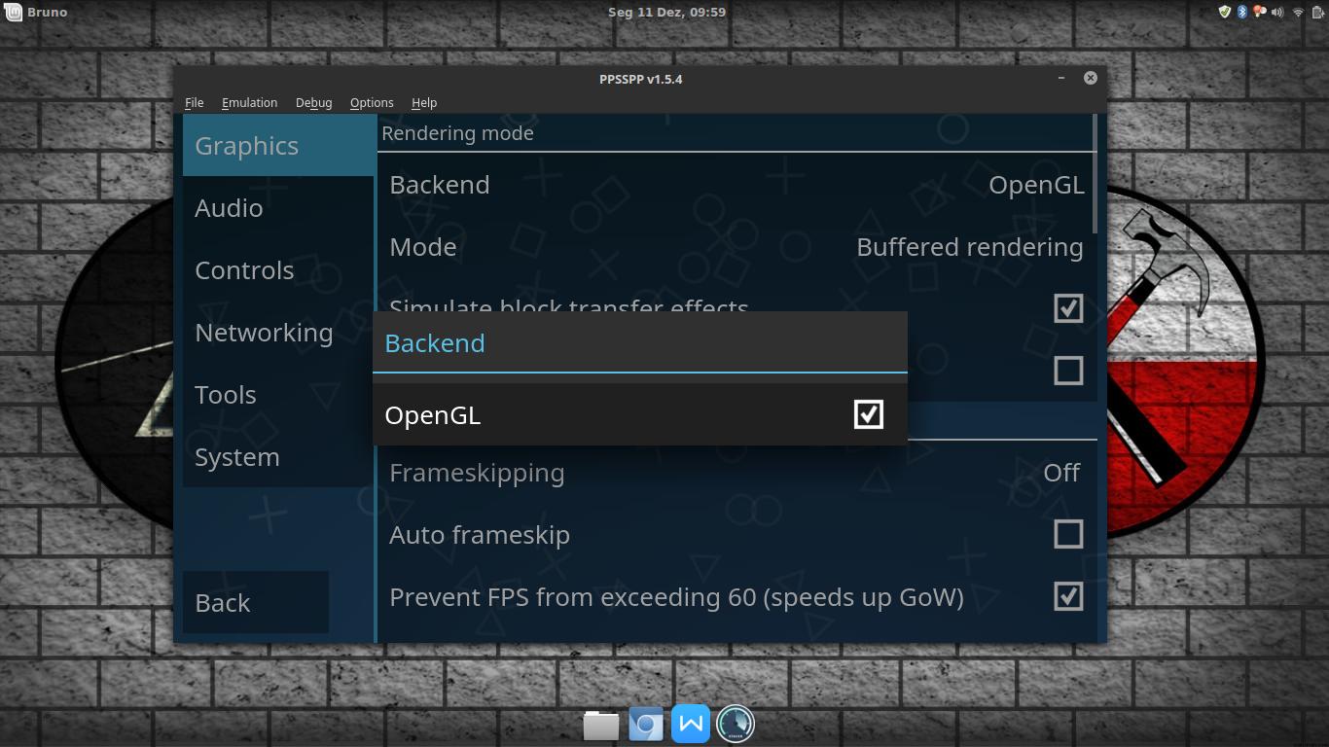The height and width of the screenshot is (747, 1329).
Task: Open the file manager folder in dock
Action: [600, 725]
